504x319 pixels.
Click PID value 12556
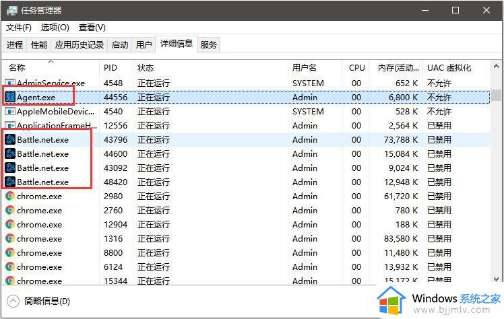click(x=115, y=125)
